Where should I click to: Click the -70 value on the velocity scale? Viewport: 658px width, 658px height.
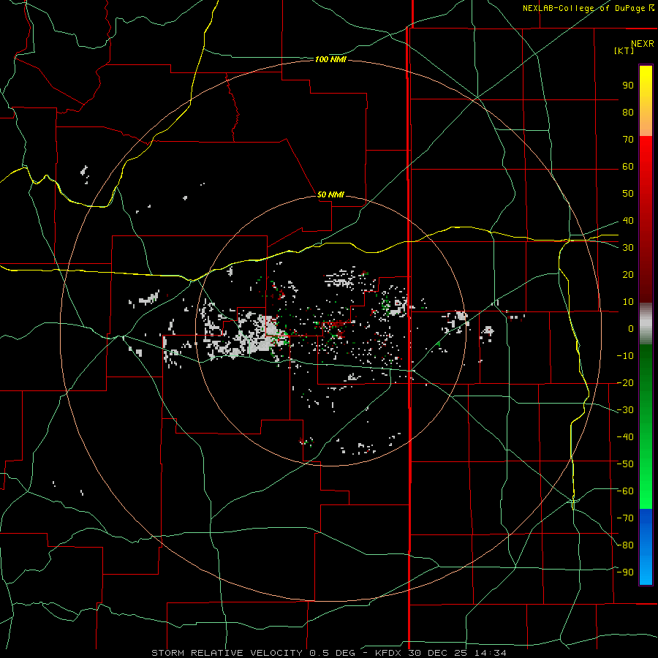tap(625, 518)
